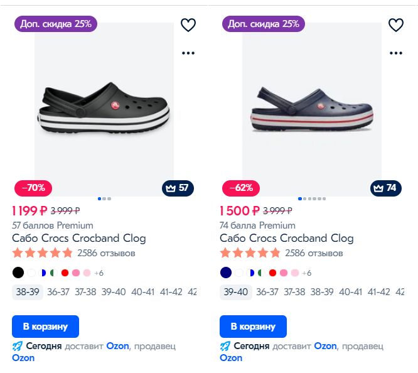Select size 40-41 for the navy clog
The image size is (418, 373).
click(350, 292)
